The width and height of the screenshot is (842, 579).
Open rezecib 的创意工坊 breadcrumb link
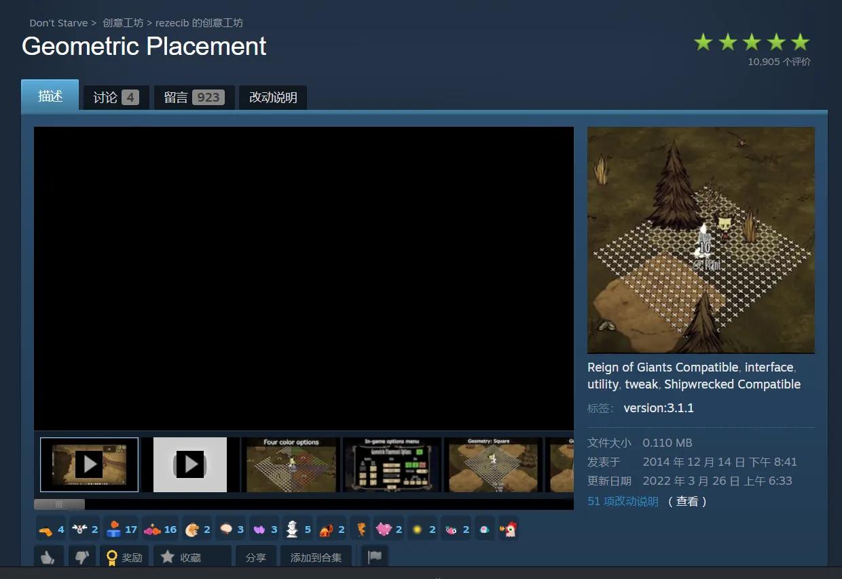point(199,23)
